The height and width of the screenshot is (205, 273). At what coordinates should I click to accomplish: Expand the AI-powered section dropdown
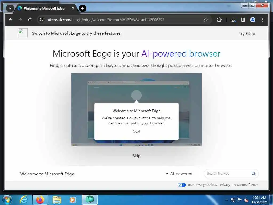pyautogui.click(x=179, y=174)
